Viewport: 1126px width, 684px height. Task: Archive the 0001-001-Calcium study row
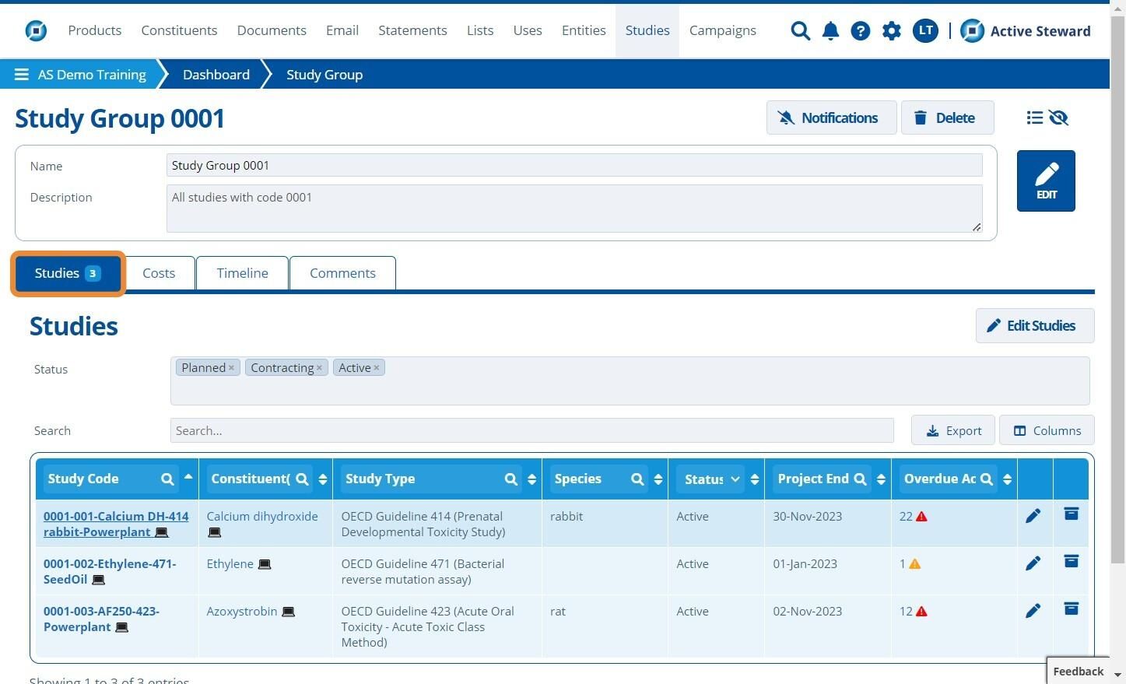click(x=1072, y=514)
